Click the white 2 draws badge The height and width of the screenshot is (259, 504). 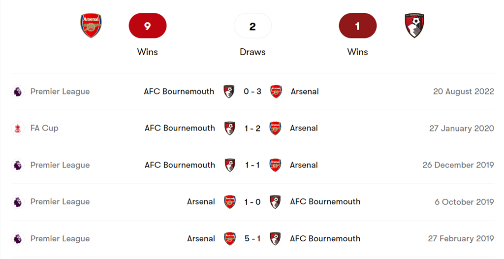[252, 26]
